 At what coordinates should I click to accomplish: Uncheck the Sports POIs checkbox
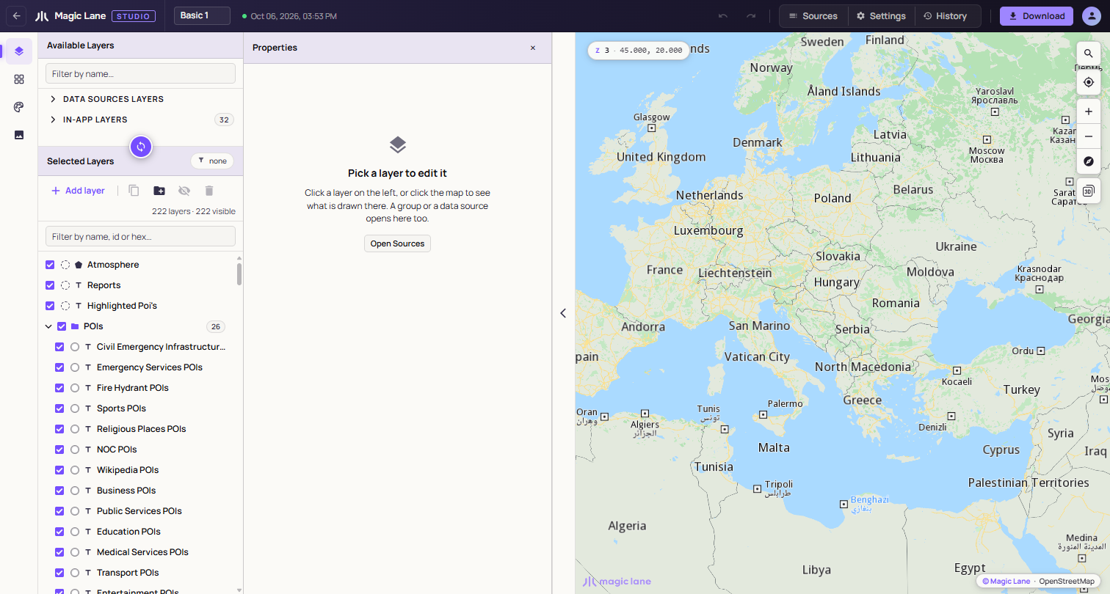60,408
